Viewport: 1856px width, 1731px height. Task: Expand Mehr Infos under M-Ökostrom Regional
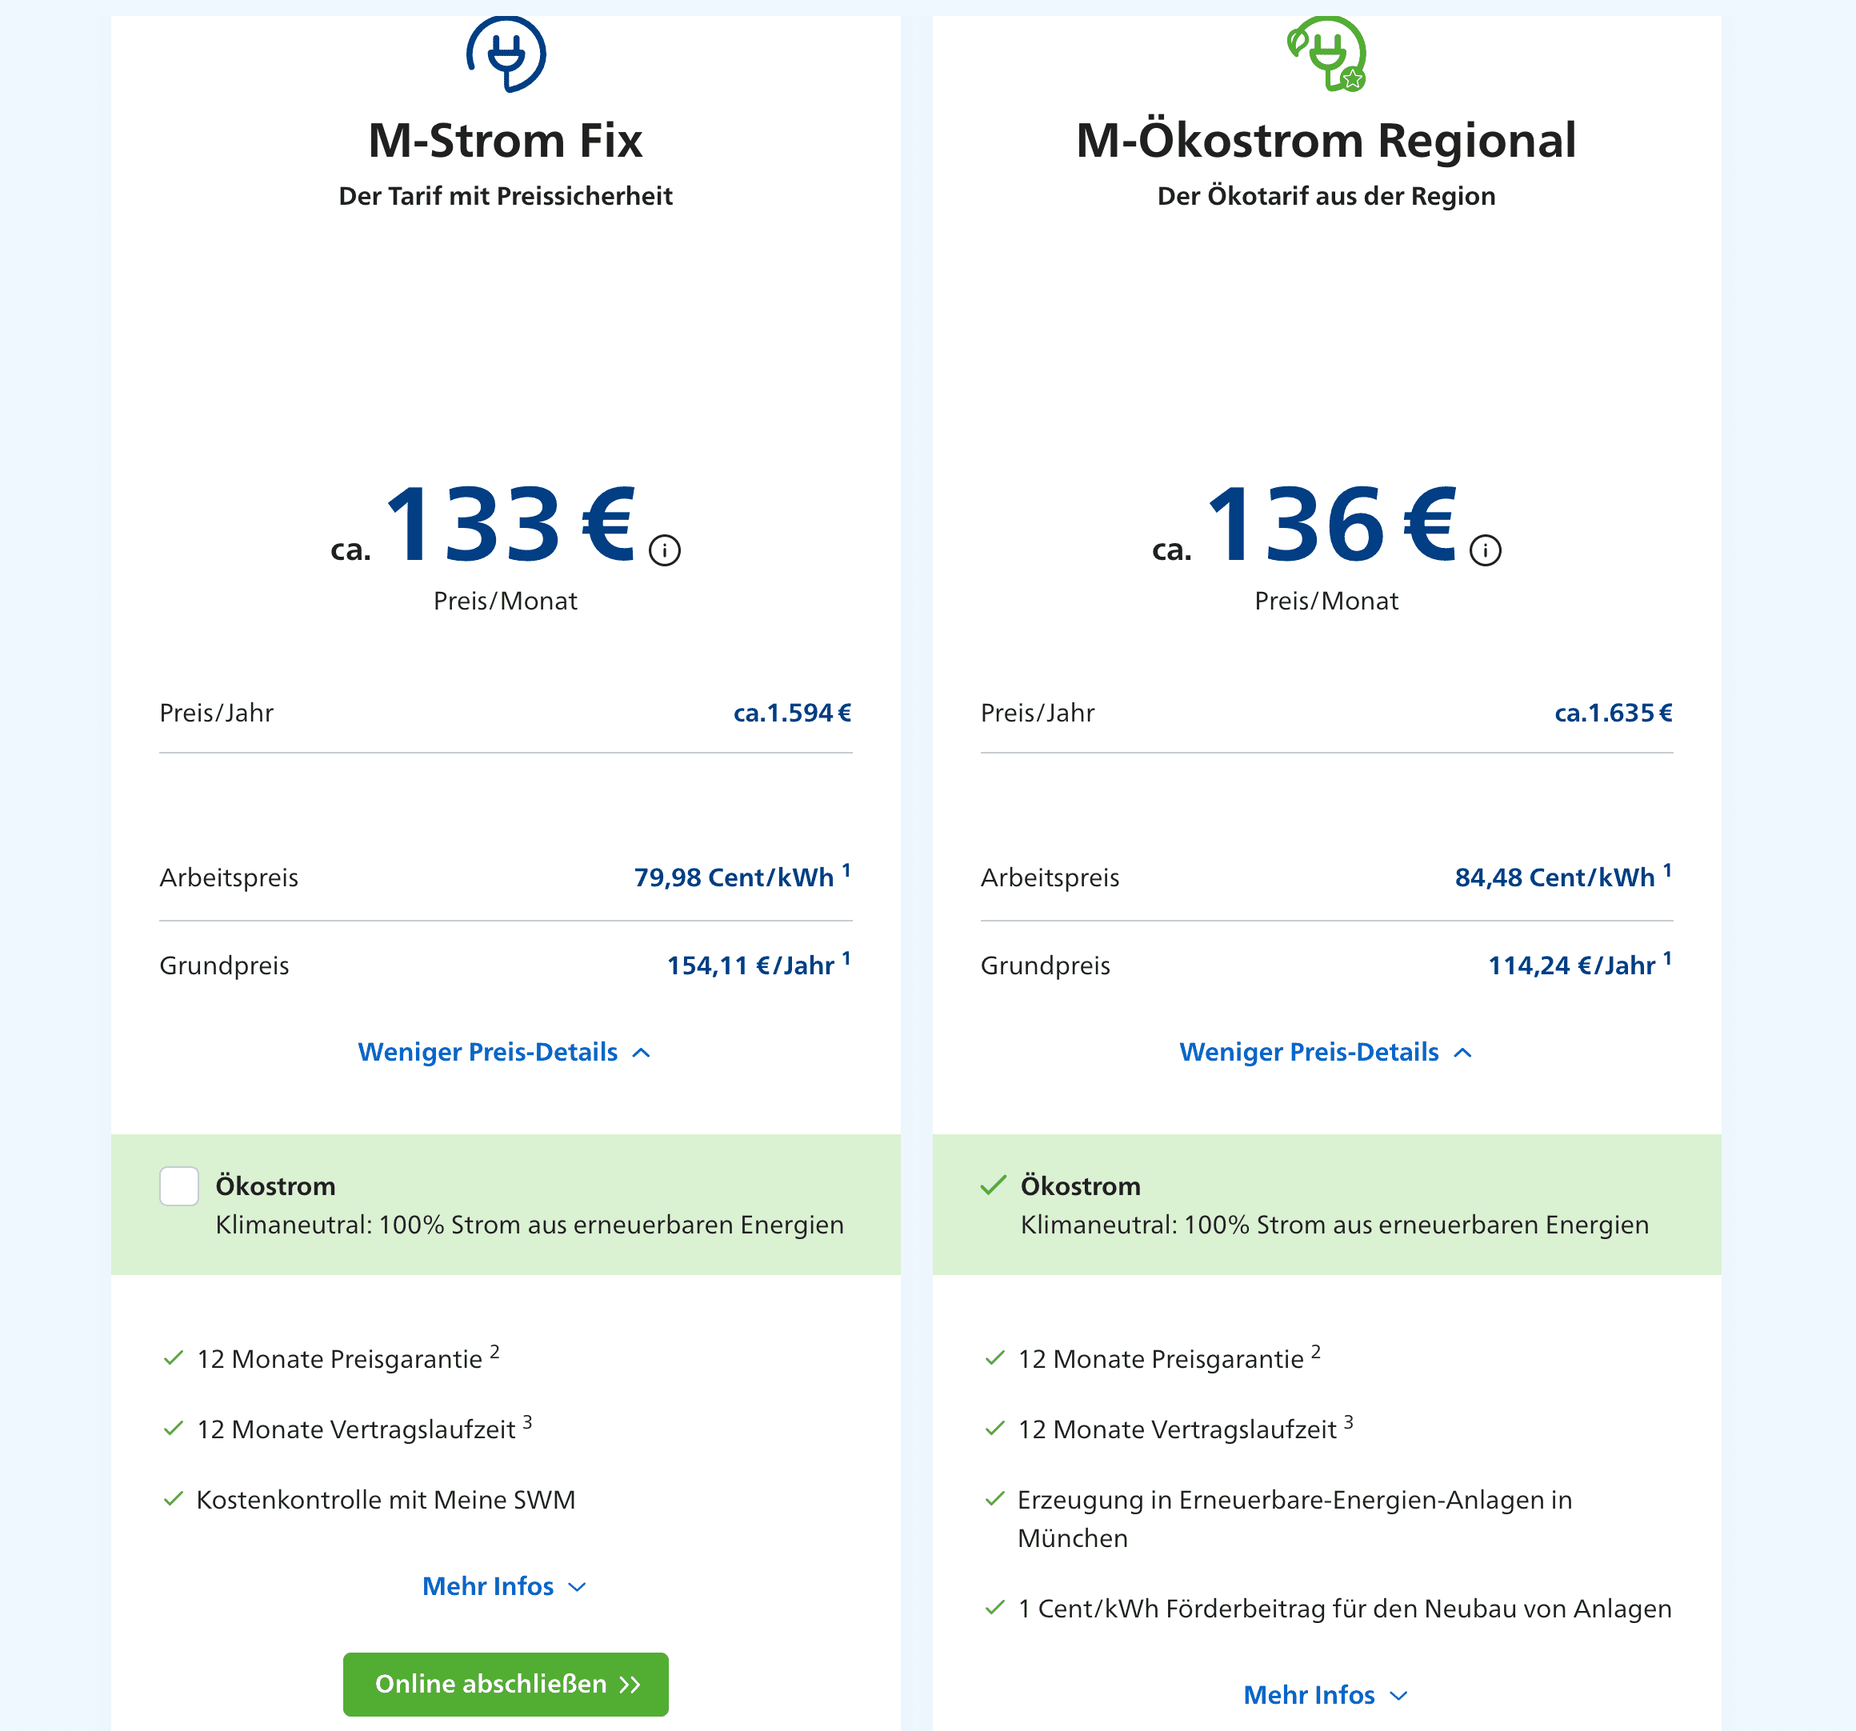click(x=1326, y=1694)
